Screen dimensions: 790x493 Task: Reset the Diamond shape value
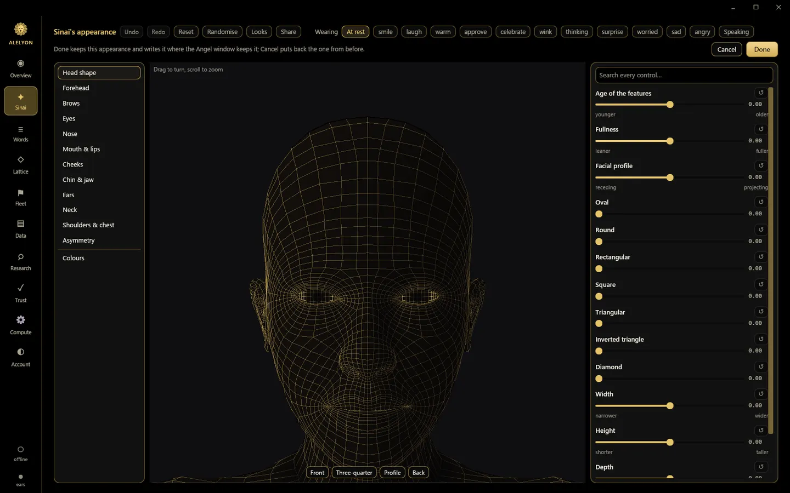[760, 366]
